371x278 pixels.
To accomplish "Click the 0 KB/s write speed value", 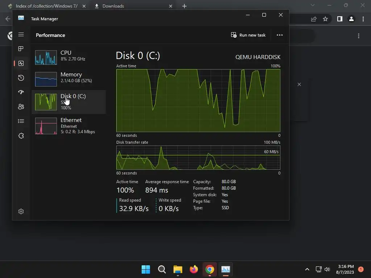I will 169,208.
